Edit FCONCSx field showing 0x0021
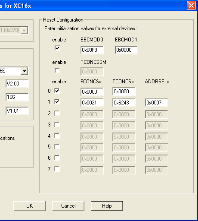Viewport: 198px width, 221px height. click(x=92, y=103)
